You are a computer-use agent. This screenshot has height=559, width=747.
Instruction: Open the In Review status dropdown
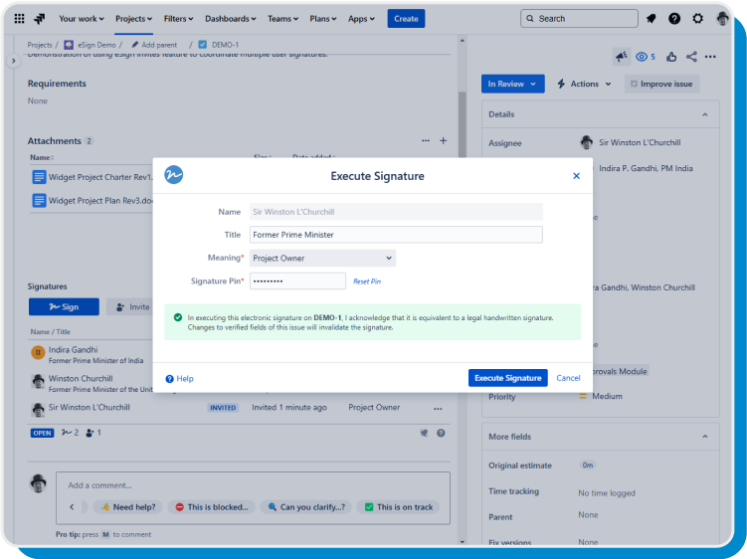click(512, 84)
